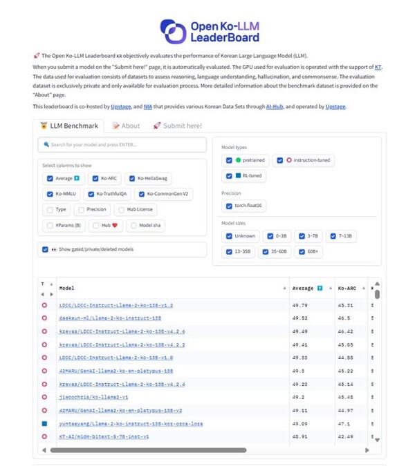The image size is (415, 466).
Task: Click the model search input field
Action: (x=122, y=145)
